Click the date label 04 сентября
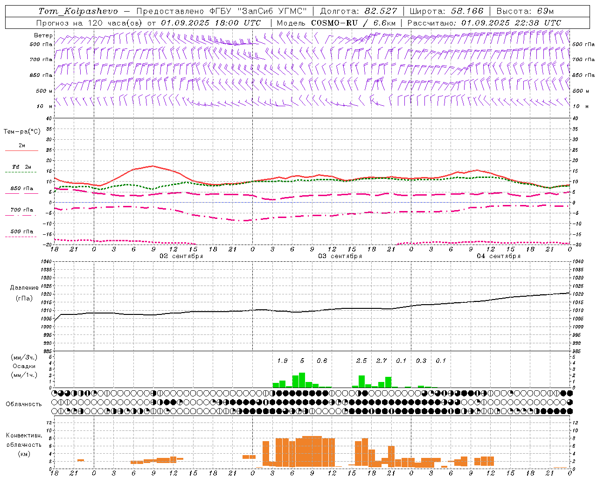 pyautogui.click(x=499, y=256)
